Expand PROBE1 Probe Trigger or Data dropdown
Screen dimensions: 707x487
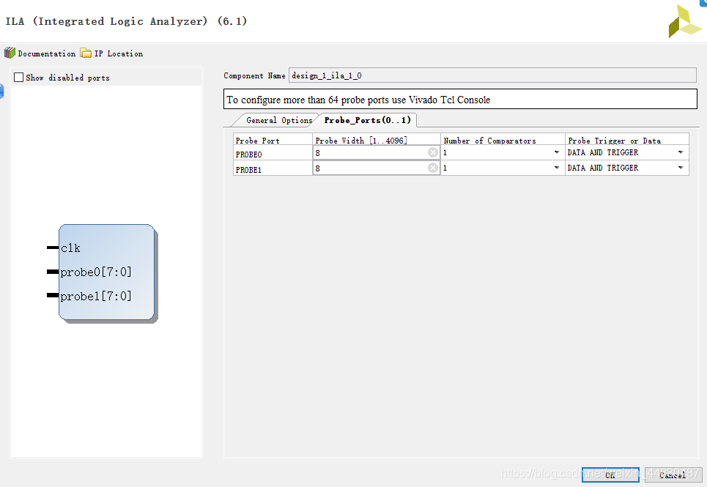(x=681, y=168)
